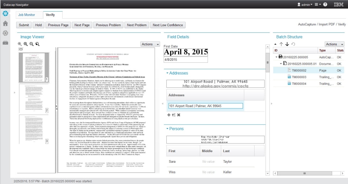Open Image Viewer Actions dropdown

tap(150, 44)
